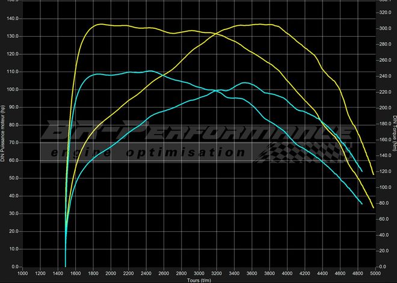This screenshot has height=283, width=397.
Task: Click the 50.0 label on the power axis
Action: click(x=13, y=178)
